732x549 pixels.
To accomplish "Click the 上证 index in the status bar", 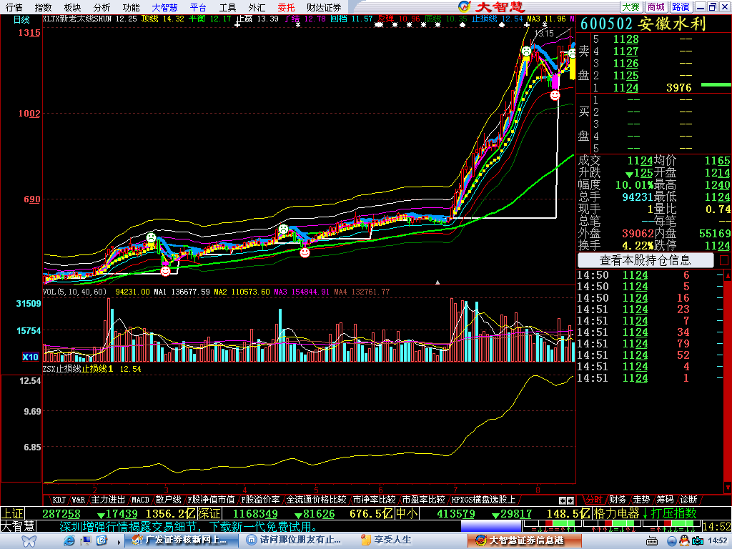I will tap(12, 513).
